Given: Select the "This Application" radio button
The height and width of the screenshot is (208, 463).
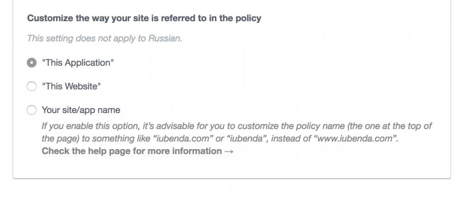Looking at the screenshot, I should (x=32, y=63).
